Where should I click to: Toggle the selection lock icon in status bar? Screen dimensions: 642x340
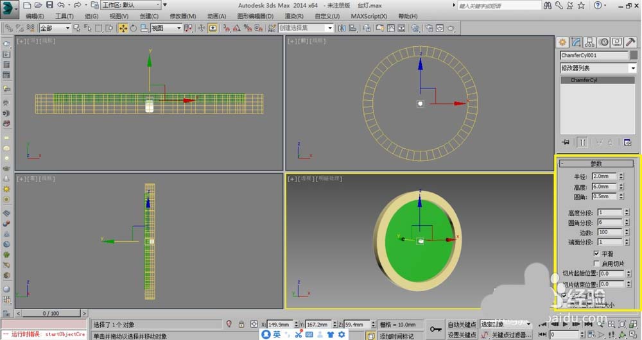241,325
